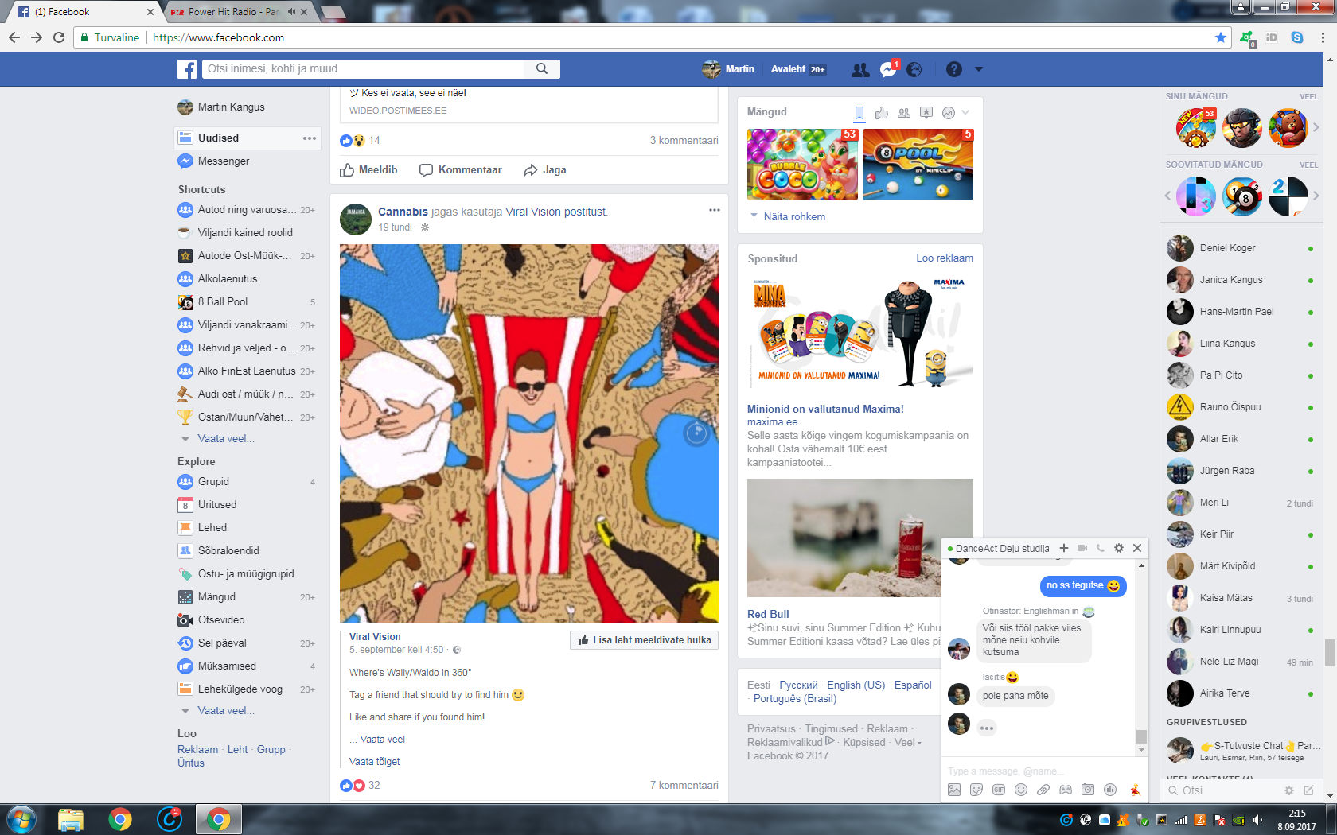Reload the page in Chrome

(x=59, y=37)
